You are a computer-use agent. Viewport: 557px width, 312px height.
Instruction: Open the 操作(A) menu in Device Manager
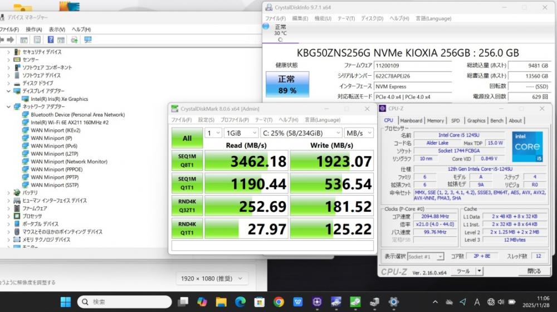tap(34, 30)
